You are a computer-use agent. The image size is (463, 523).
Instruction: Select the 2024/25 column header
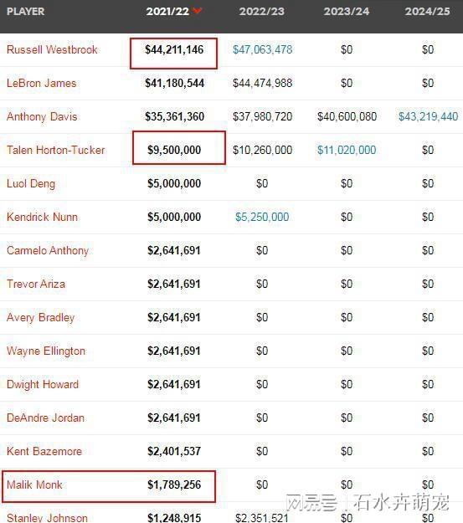click(428, 12)
